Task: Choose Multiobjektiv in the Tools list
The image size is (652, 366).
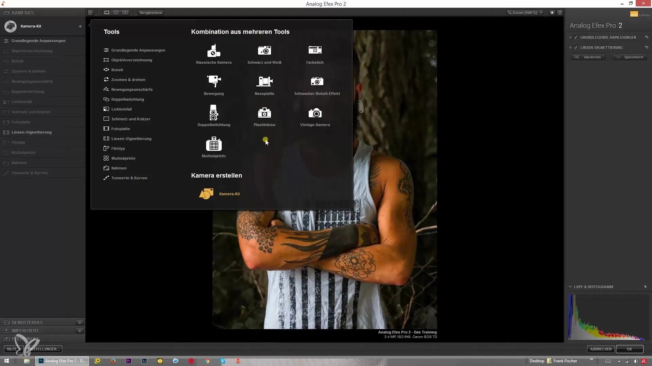Action: pyautogui.click(x=120, y=158)
